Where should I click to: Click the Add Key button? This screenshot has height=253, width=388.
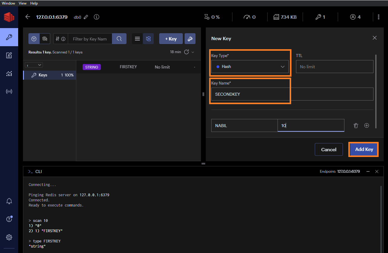[364, 149]
